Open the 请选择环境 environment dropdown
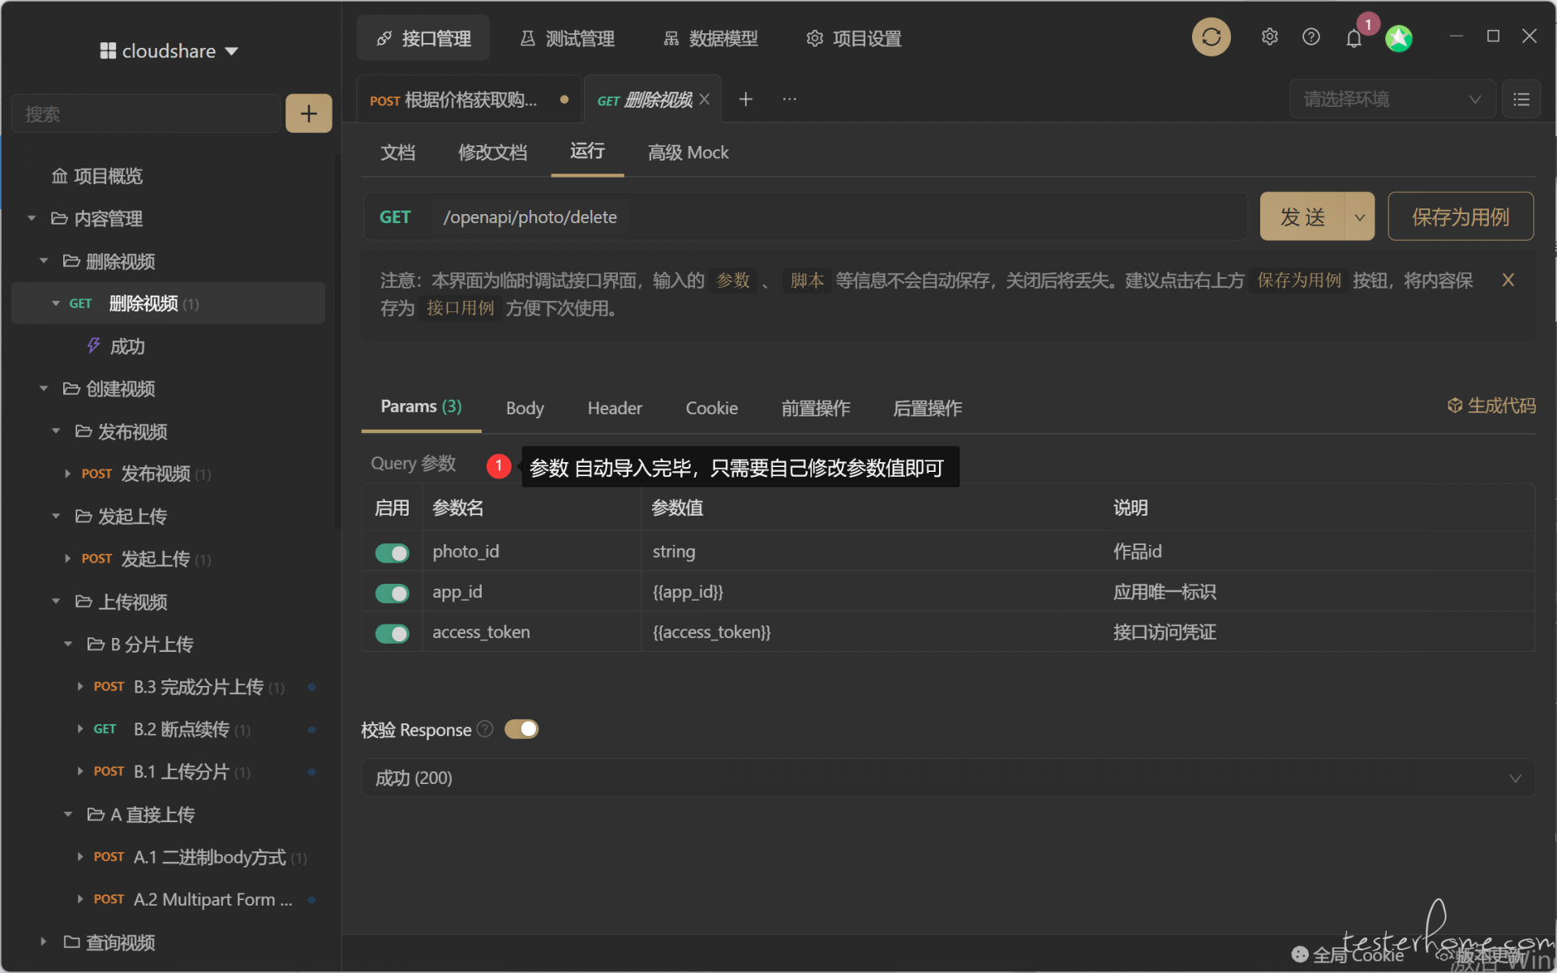The height and width of the screenshot is (973, 1557). [x=1392, y=99]
